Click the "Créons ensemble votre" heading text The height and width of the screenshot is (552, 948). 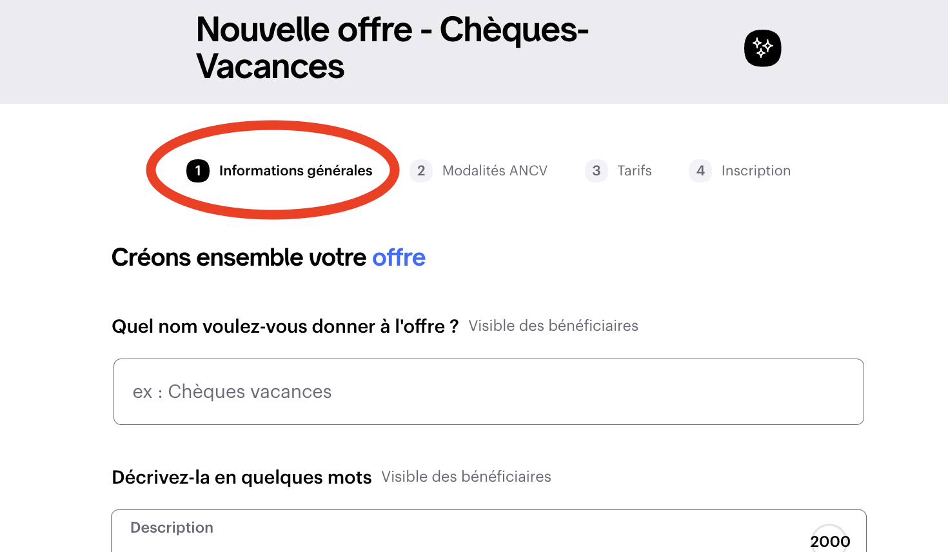[239, 257]
